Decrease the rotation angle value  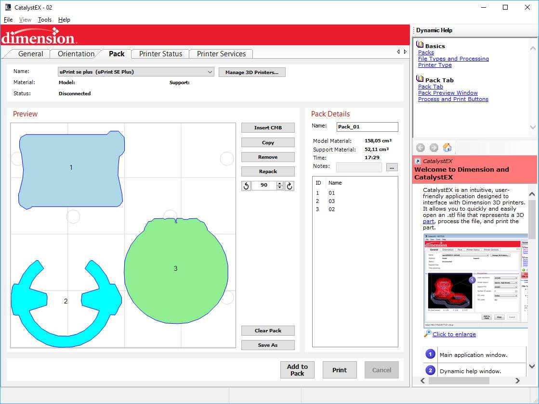(x=280, y=188)
